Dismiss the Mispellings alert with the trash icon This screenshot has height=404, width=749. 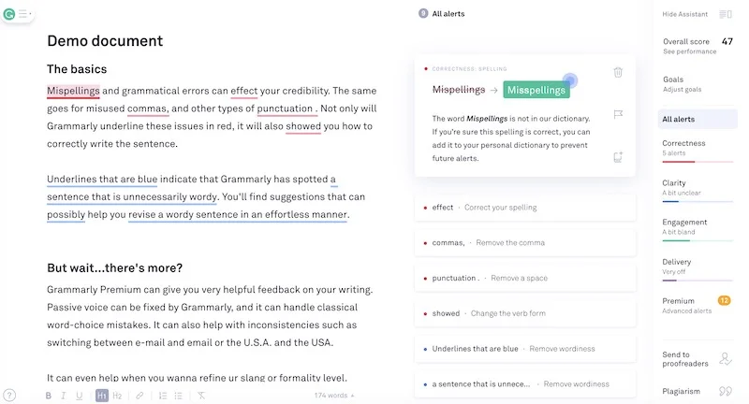[618, 72]
